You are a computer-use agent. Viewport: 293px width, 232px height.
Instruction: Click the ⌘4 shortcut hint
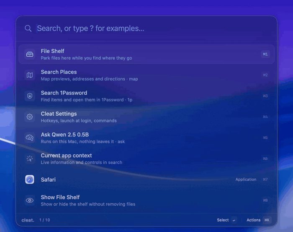click(265, 117)
